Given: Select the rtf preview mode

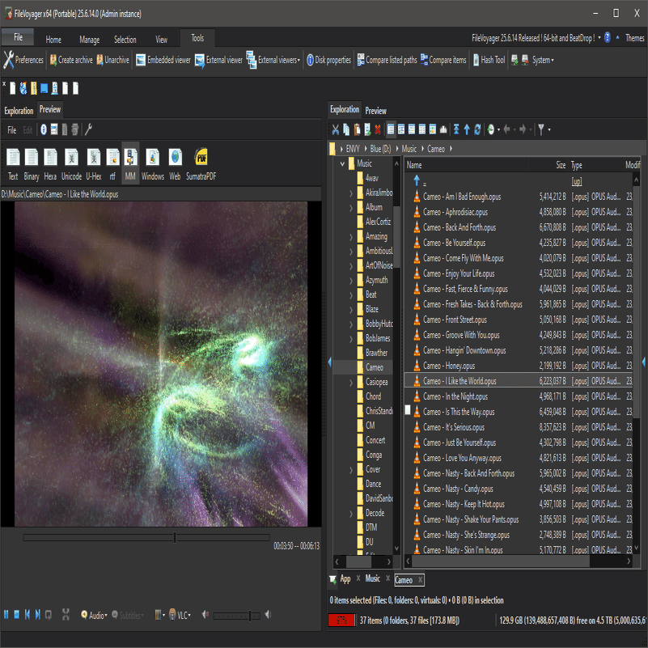Looking at the screenshot, I should pos(112,164).
